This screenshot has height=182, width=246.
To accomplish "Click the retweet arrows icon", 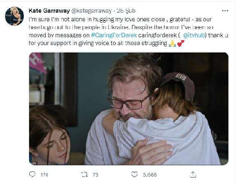I will [x=84, y=175].
